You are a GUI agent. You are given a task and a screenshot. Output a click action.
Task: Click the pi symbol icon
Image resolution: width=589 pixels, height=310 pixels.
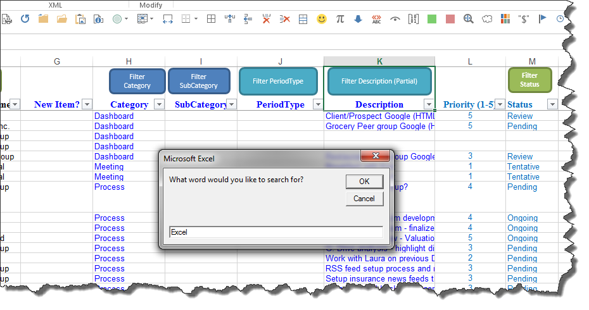[340, 19]
